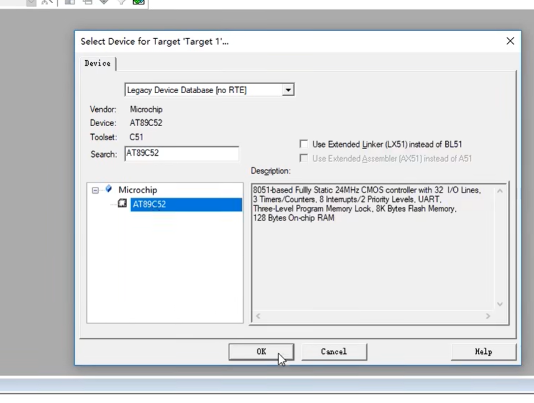Select AT89C52 in the device tree
Viewport: 534px width, 403px height.
coord(186,204)
